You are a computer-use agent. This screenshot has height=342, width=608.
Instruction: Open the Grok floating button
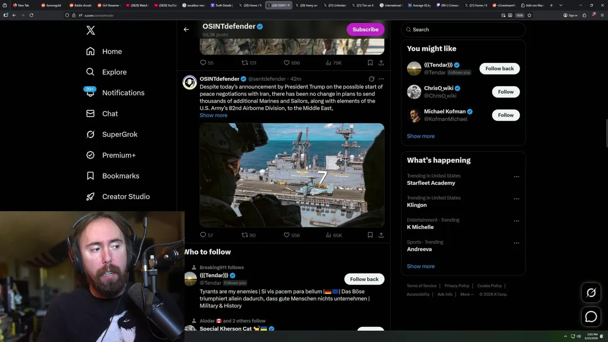coord(591,293)
